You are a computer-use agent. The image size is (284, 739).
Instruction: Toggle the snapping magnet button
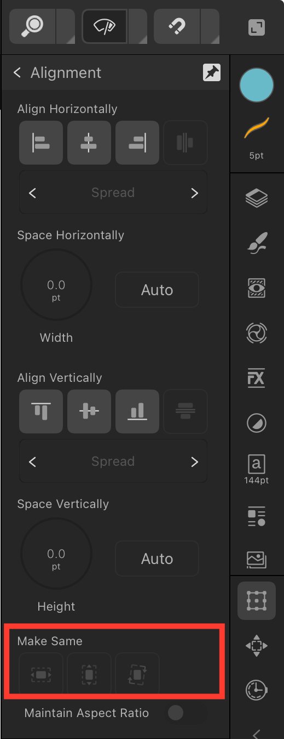click(177, 26)
